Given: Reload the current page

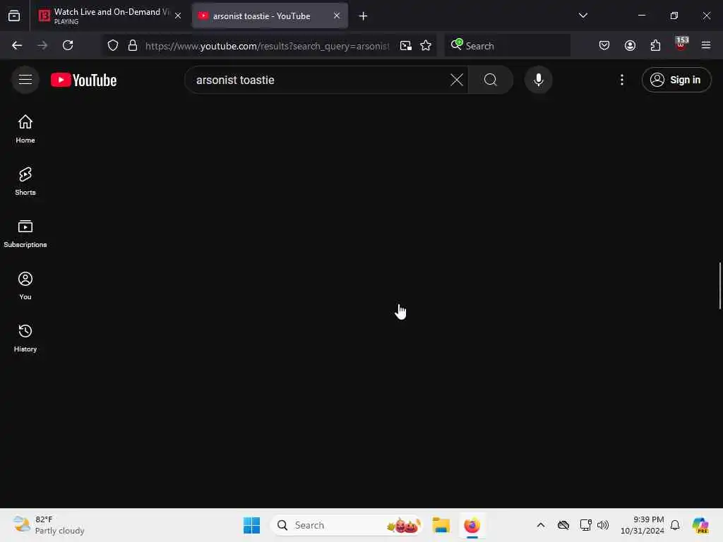Looking at the screenshot, I should (68, 45).
